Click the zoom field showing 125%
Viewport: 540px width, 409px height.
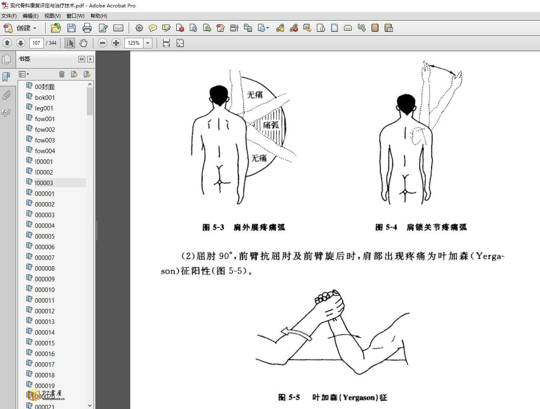pos(134,43)
